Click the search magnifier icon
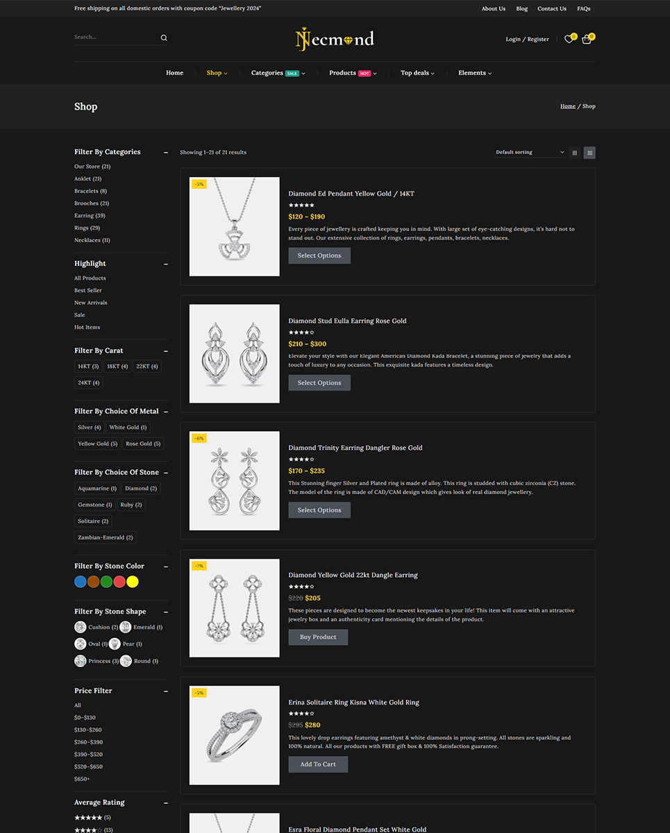 pos(164,38)
